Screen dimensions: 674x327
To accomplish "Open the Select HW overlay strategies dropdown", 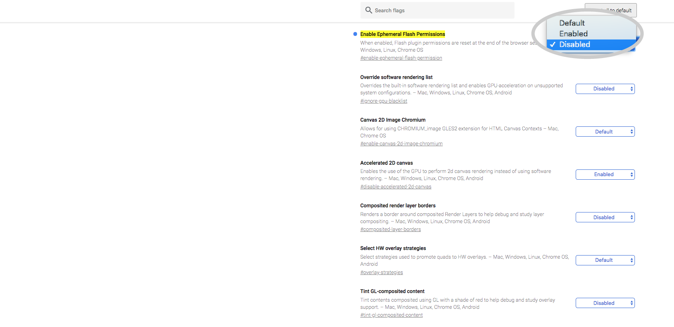I will pos(605,260).
